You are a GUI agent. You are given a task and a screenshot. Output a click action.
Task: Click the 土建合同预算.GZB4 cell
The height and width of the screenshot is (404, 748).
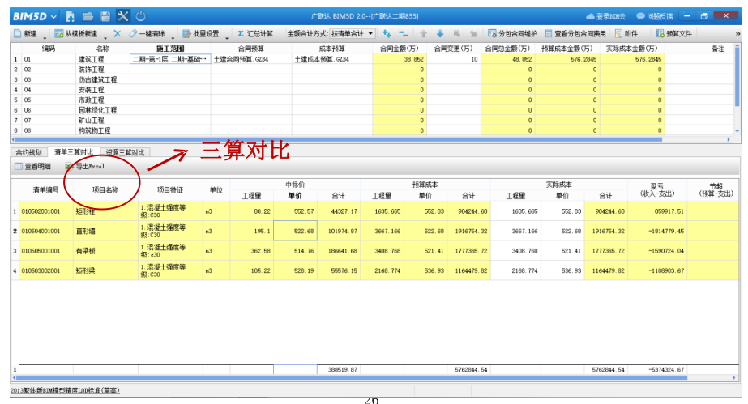pos(251,59)
